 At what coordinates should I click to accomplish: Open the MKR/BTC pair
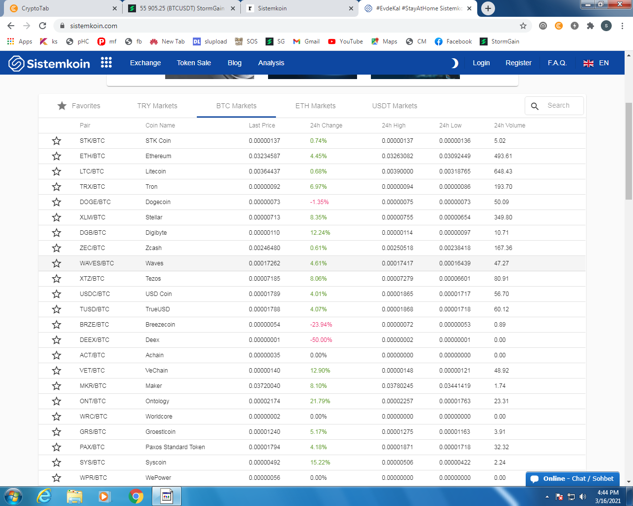pyautogui.click(x=92, y=386)
